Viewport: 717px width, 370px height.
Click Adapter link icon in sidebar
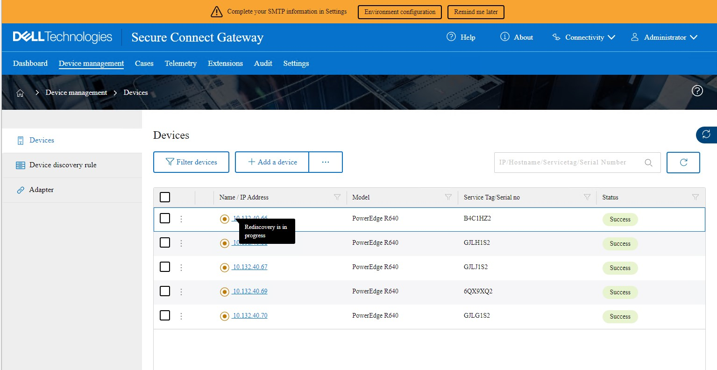pos(21,190)
